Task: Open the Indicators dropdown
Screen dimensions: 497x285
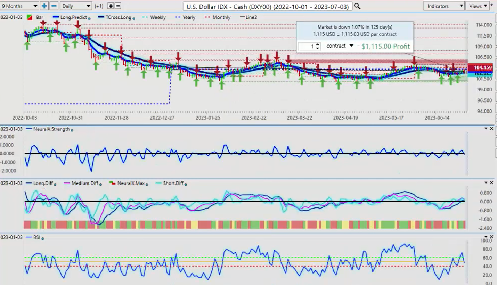Action: click(x=444, y=6)
